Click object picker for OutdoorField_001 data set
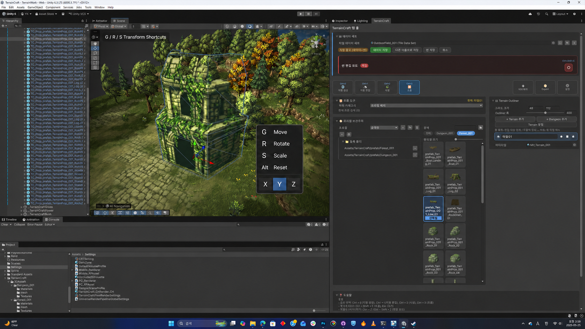 click(x=553, y=43)
